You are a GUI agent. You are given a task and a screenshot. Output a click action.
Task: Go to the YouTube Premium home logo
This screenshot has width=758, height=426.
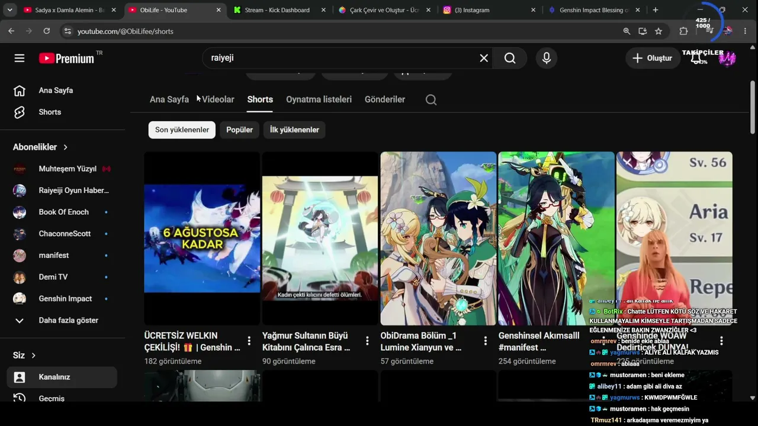pos(66,58)
